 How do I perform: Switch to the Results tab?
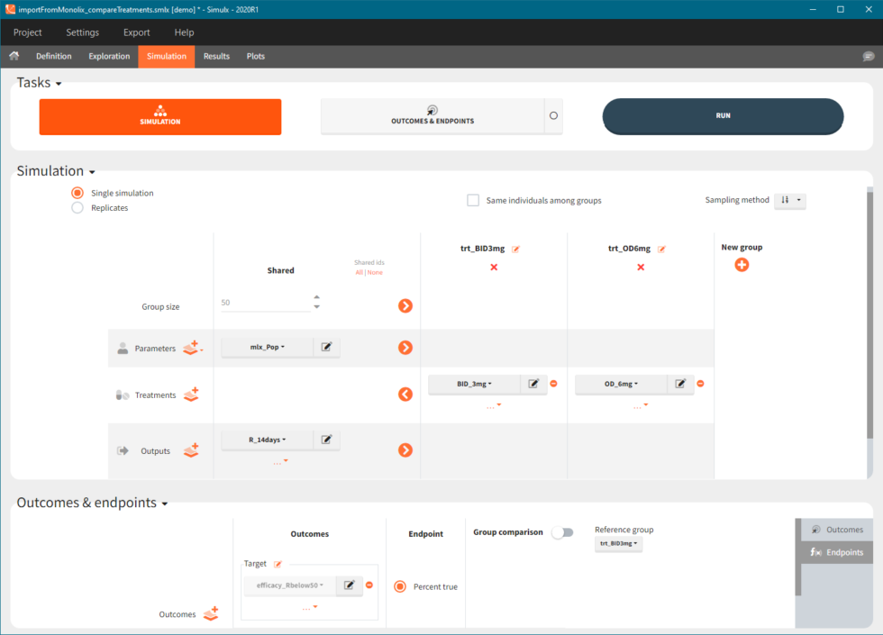[216, 56]
